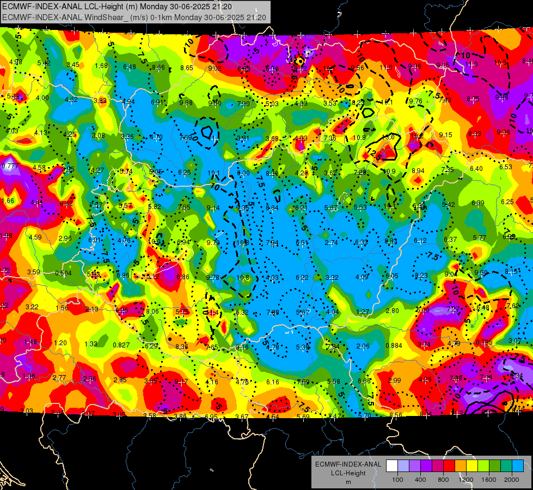Click the light lavender swatch in the legend
The image size is (533, 490).
pos(403,466)
